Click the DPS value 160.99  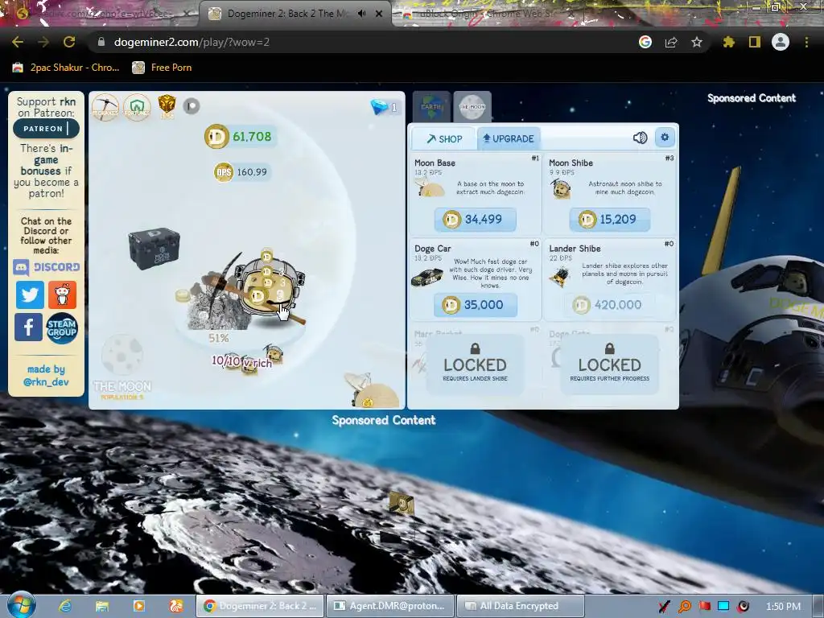(241, 172)
